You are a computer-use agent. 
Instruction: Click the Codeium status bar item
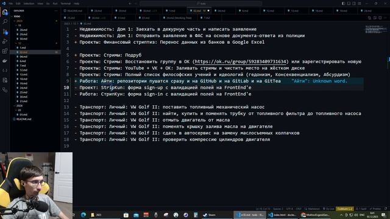[344, 209]
